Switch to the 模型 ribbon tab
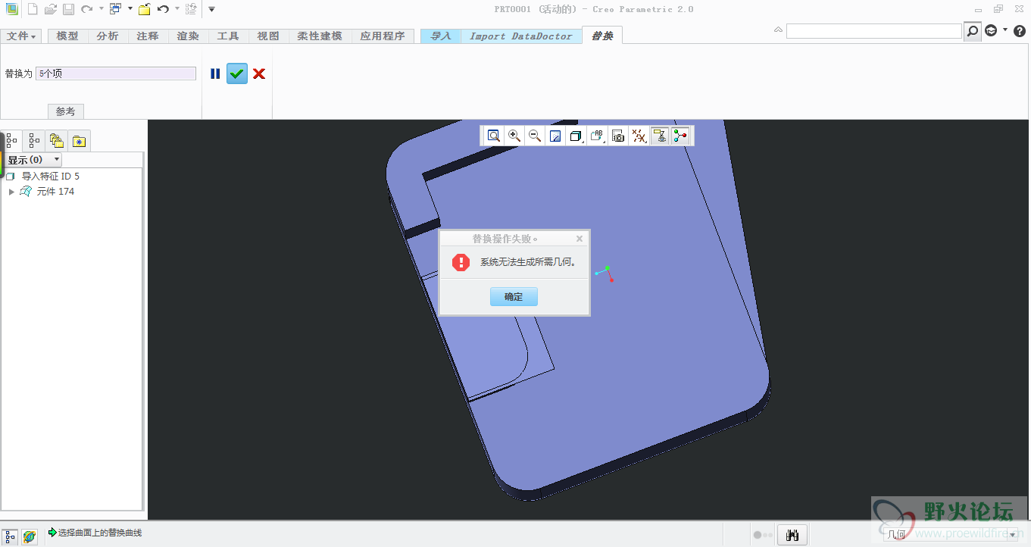The height and width of the screenshot is (547, 1031). (67, 36)
